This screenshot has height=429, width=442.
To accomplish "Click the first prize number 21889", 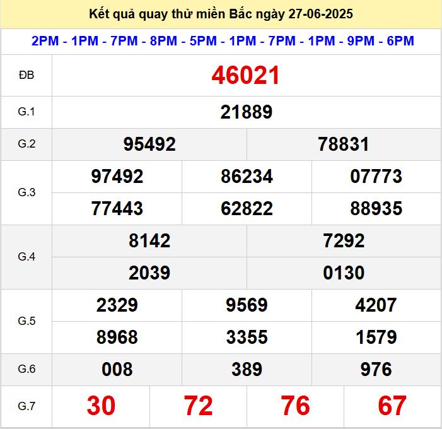I will (247, 112).
